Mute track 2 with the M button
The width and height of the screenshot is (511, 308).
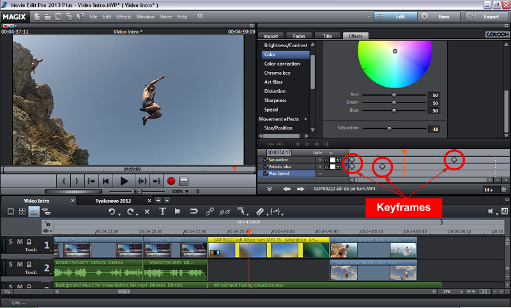tap(20, 264)
